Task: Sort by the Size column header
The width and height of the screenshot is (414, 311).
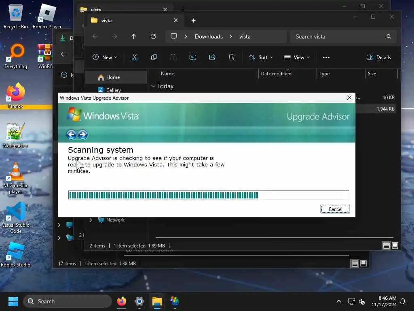Action: 372,74
